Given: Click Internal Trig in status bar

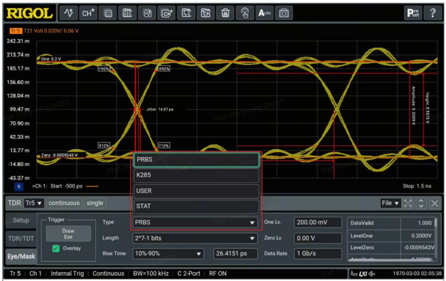Looking at the screenshot, I should (67, 274).
